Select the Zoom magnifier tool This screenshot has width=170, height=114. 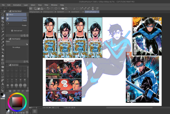[3, 14]
